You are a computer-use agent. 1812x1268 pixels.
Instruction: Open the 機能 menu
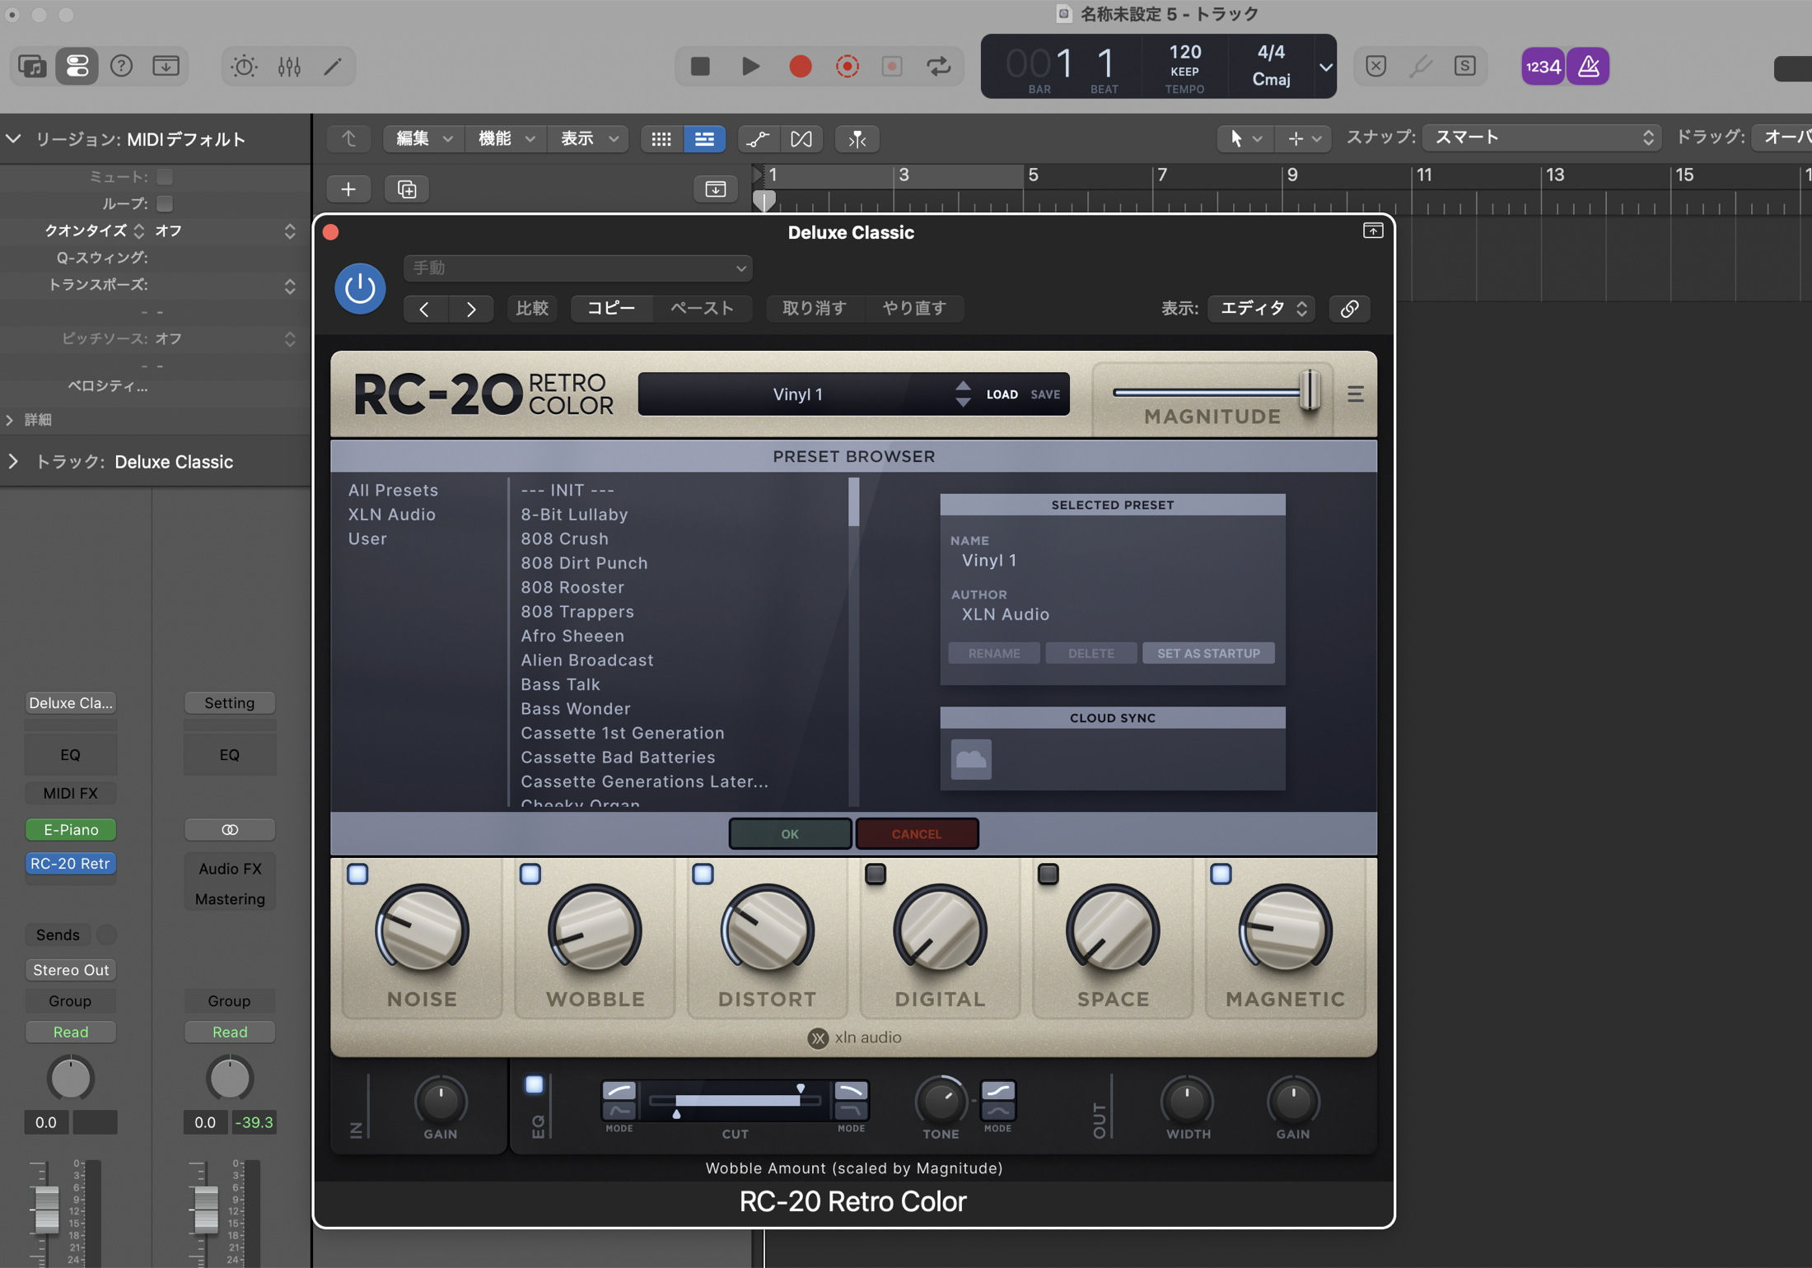pyautogui.click(x=507, y=139)
